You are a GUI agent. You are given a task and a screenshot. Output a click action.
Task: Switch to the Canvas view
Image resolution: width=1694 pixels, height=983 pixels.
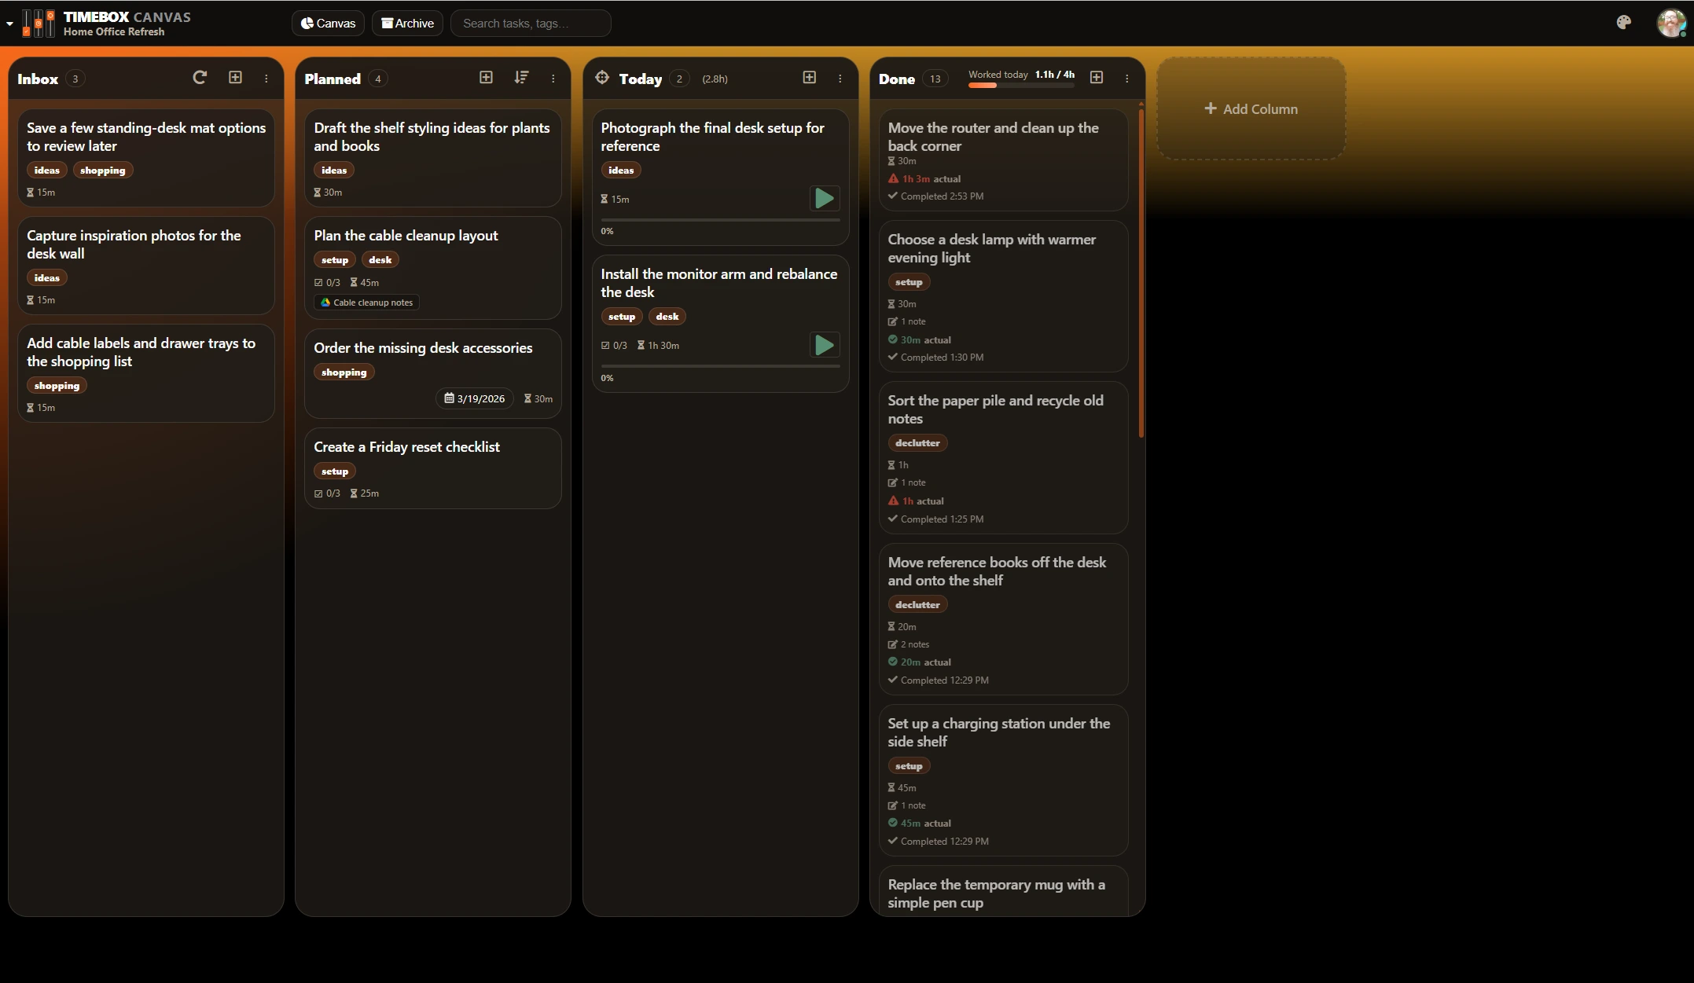pyautogui.click(x=328, y=24)
